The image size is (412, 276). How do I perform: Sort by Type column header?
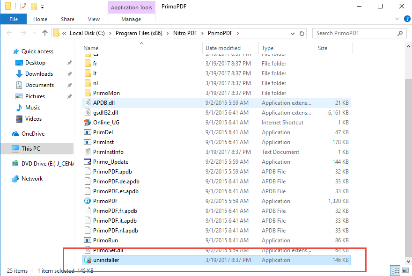[267, 48]
